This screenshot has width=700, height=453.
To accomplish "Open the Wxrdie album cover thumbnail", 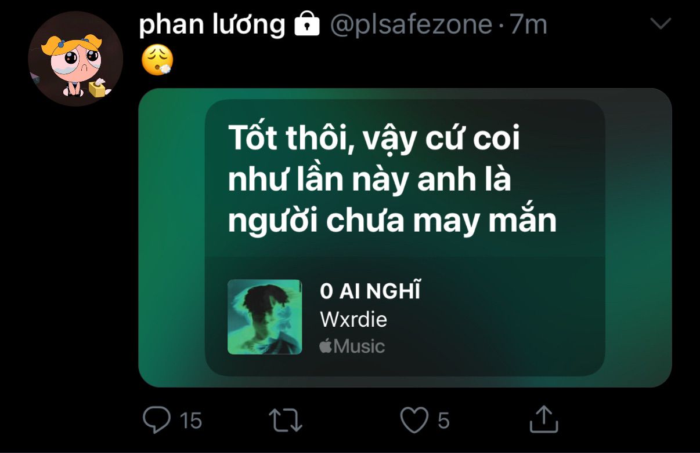I will point(265,317).
